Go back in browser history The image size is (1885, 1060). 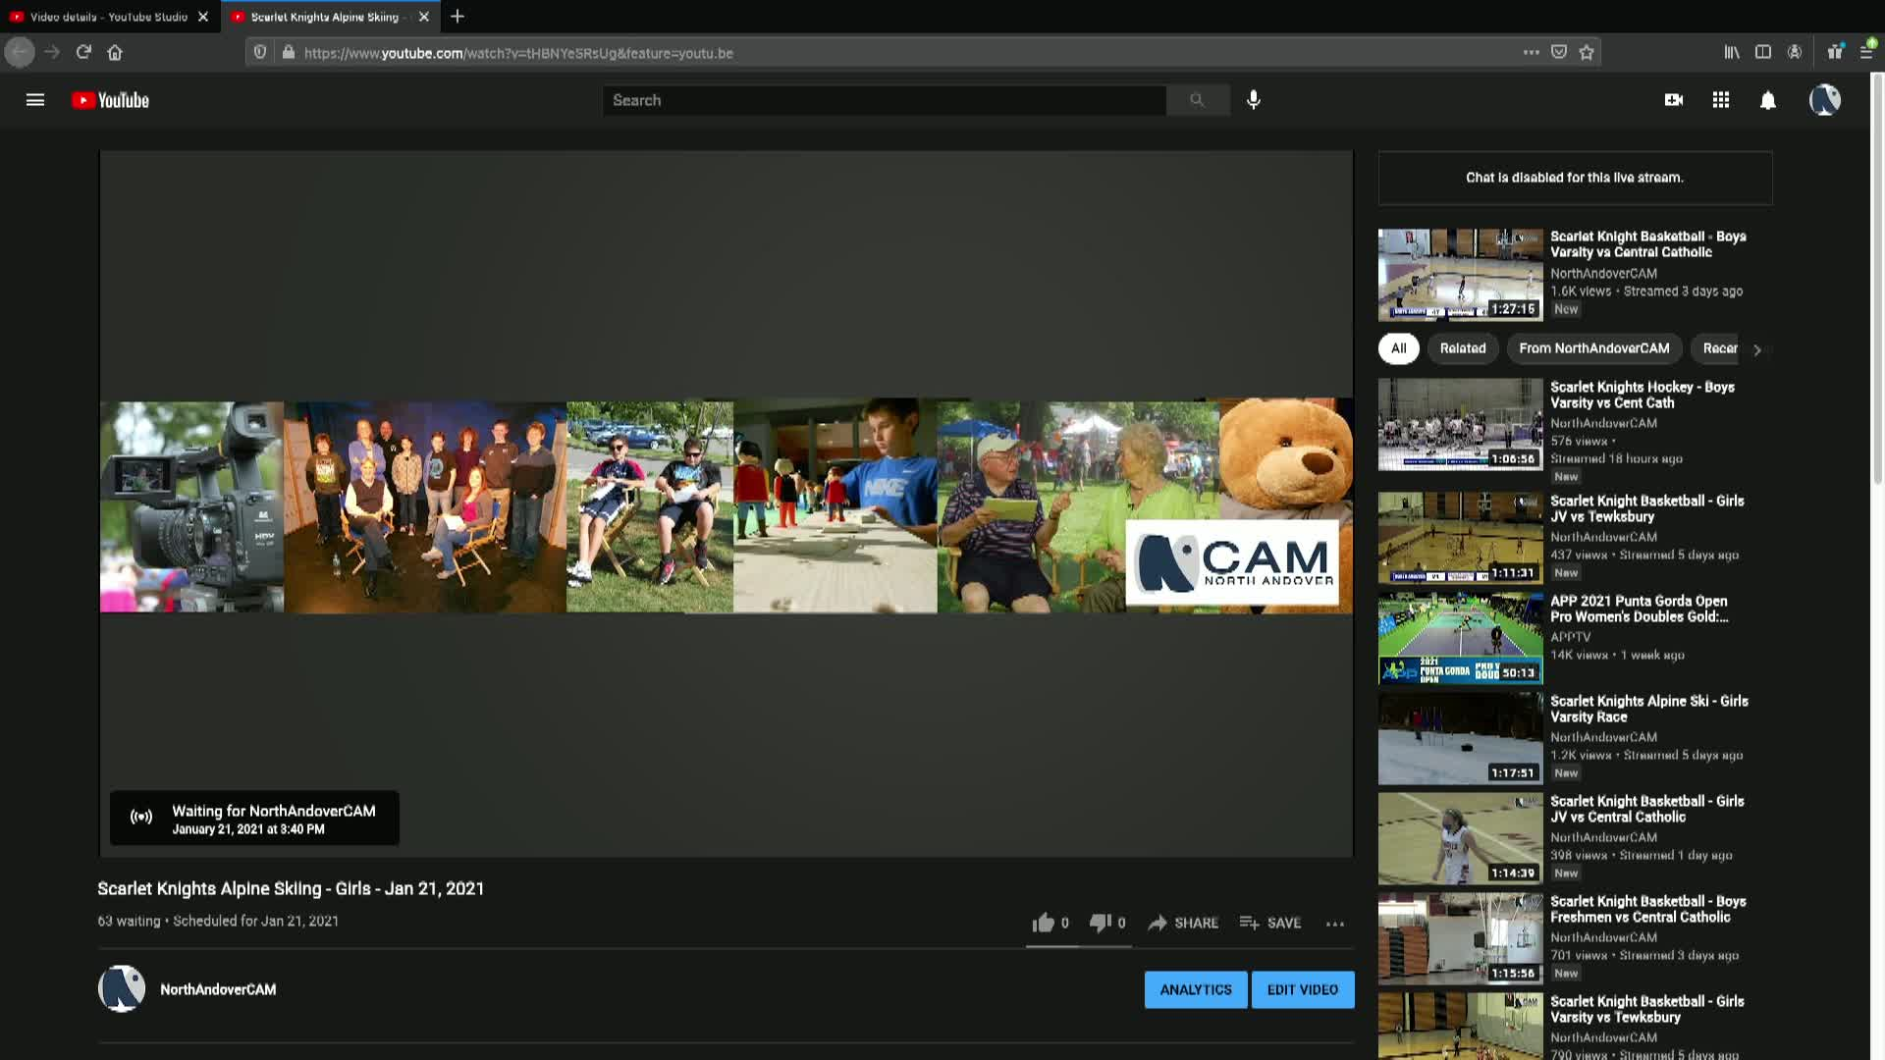point(20,52)
